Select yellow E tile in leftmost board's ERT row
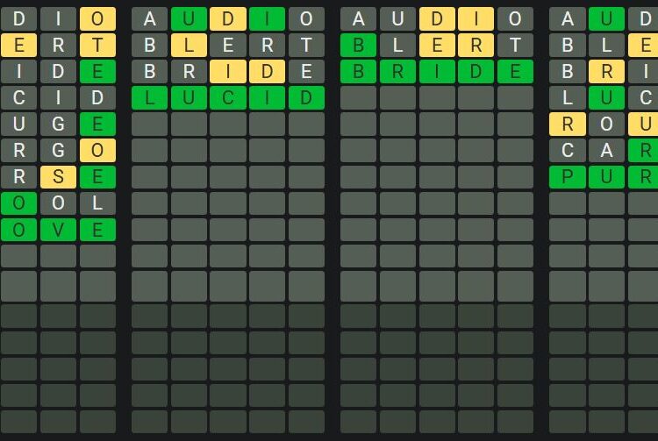The image size is (658, 441). [19, 45]
